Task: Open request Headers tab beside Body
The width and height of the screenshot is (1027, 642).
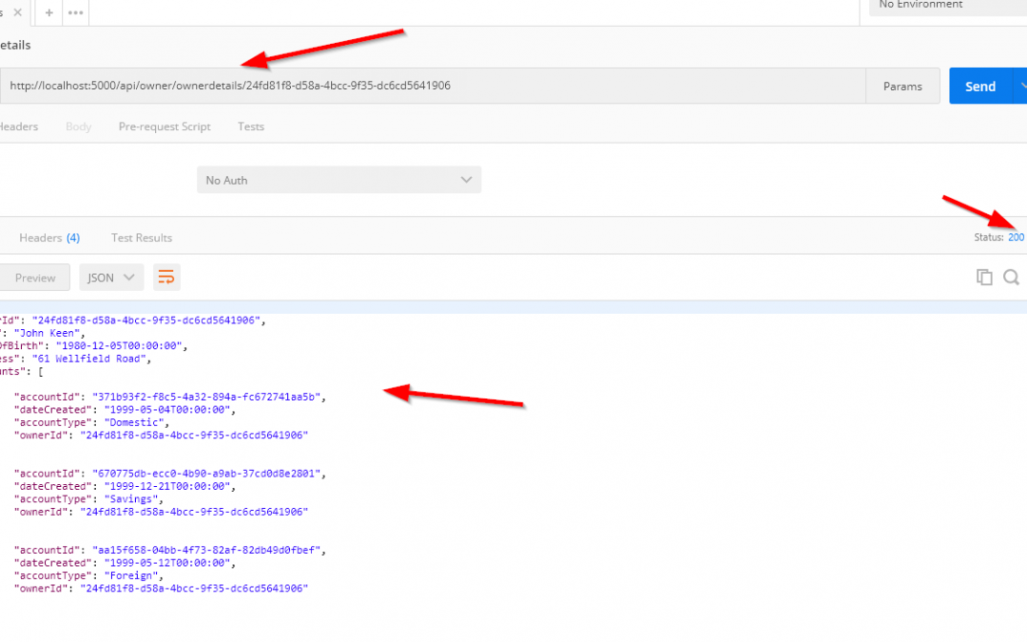Action: coord(19,126)
